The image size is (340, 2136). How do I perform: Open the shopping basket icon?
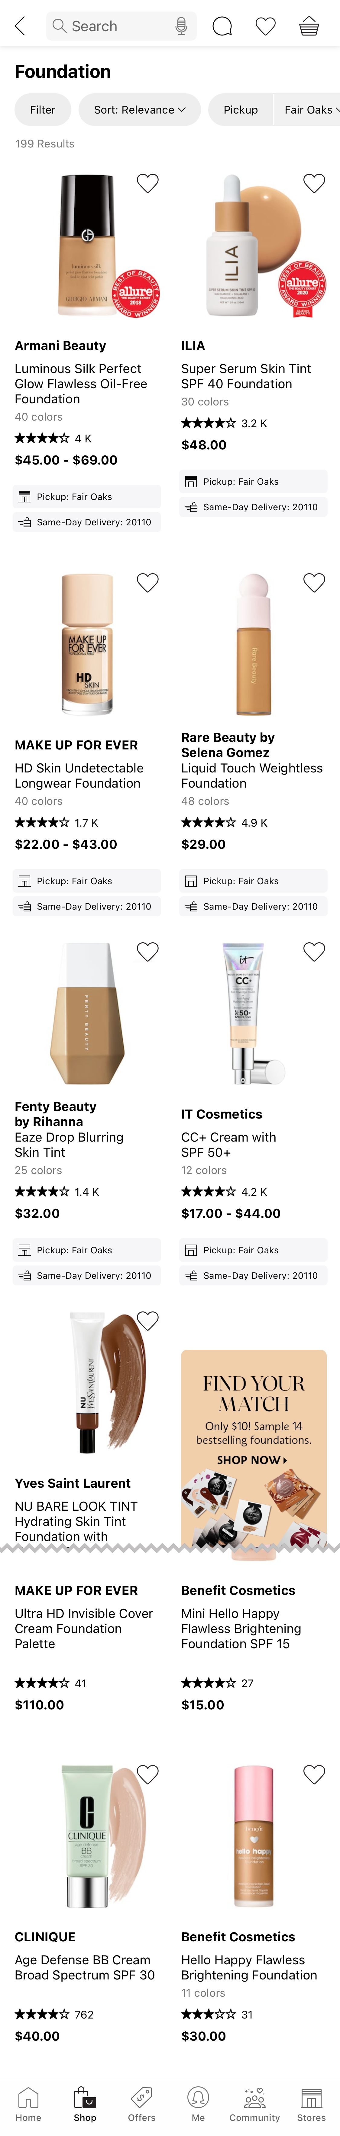[x=309, y=27]
